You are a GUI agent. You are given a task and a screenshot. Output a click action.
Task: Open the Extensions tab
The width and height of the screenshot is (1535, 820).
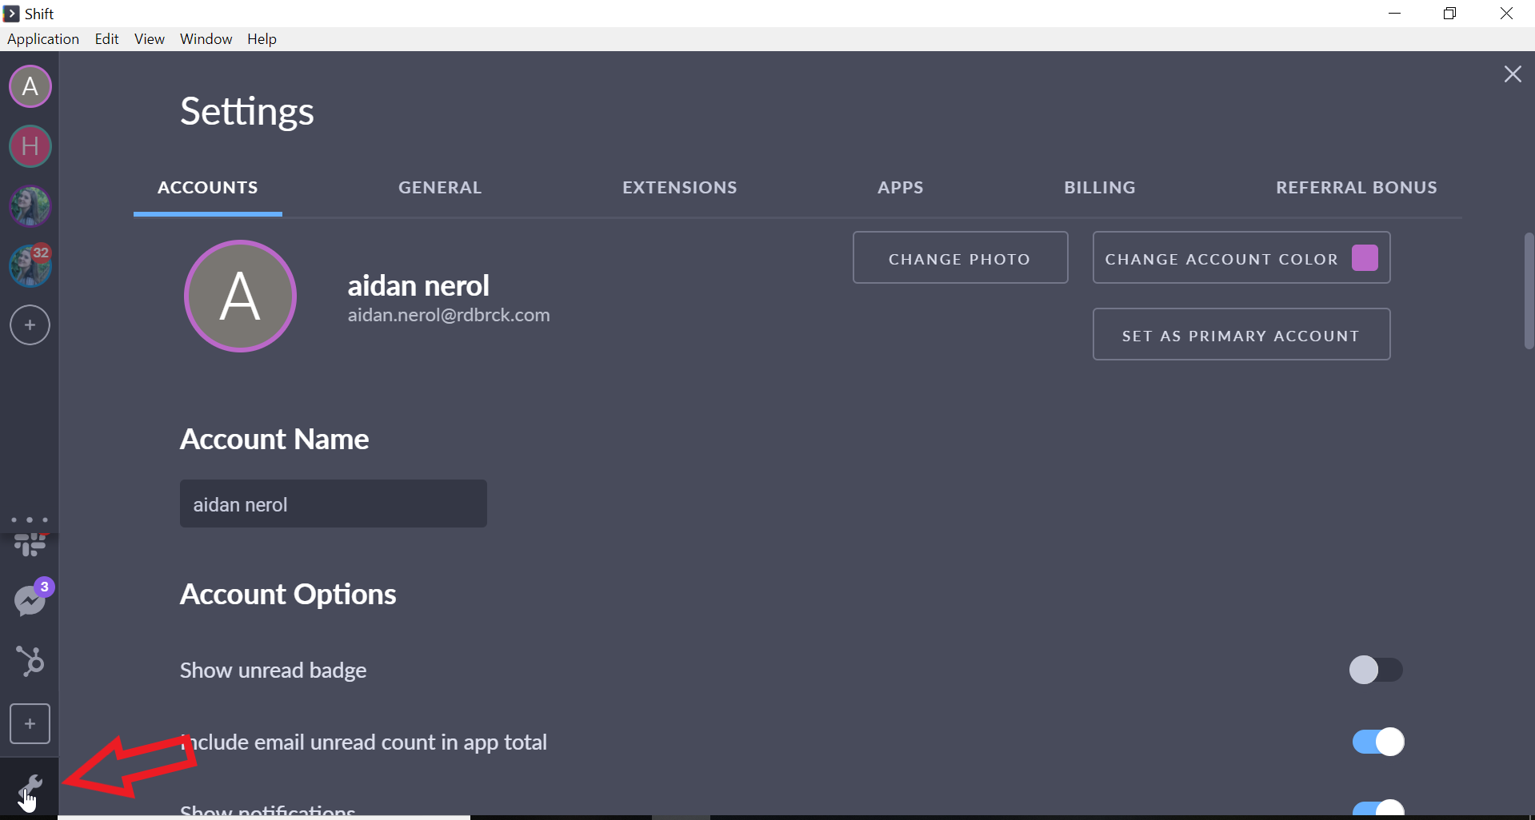click(x=679, y=188)
